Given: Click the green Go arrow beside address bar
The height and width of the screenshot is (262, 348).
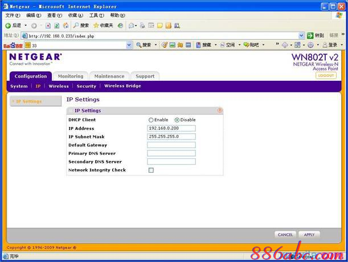Looking at the screenshot, I should [311, 35].
